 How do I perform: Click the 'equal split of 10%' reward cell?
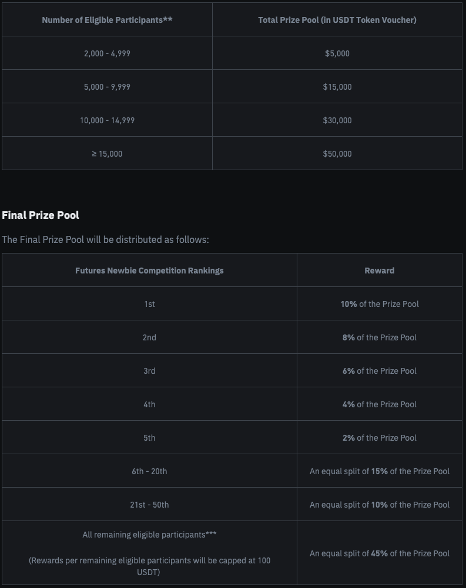pyautogui.click(x=380, y=505)
